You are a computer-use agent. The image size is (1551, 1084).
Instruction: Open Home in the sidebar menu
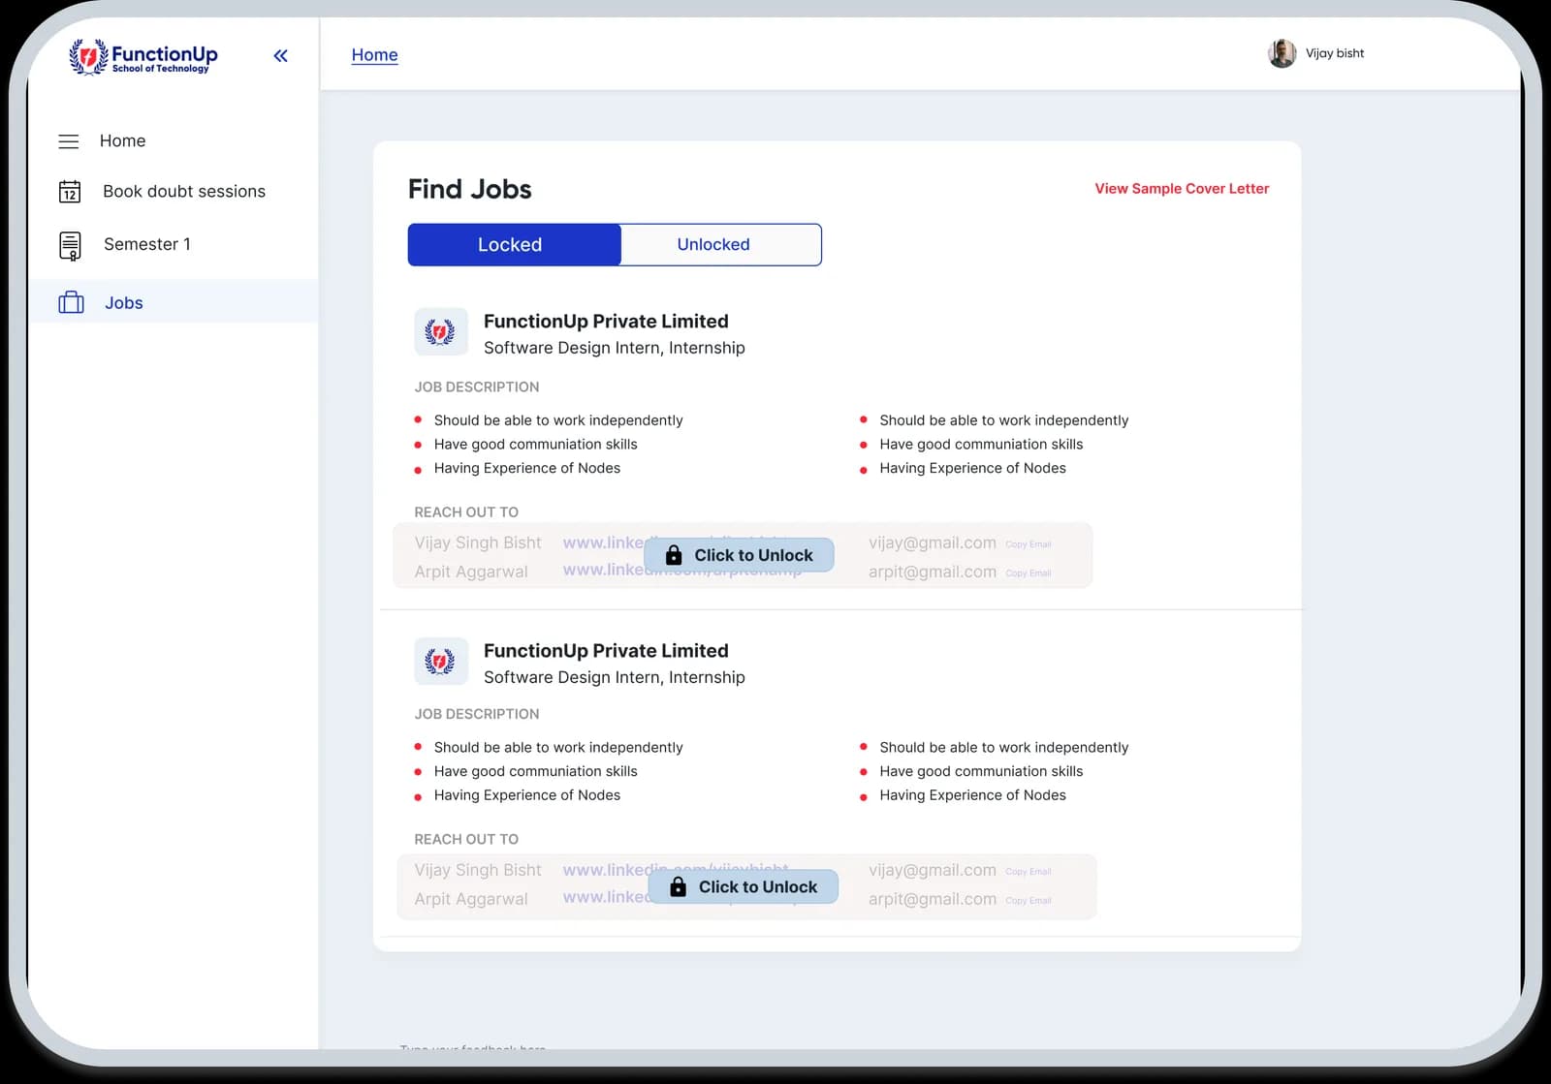point(123,141)
